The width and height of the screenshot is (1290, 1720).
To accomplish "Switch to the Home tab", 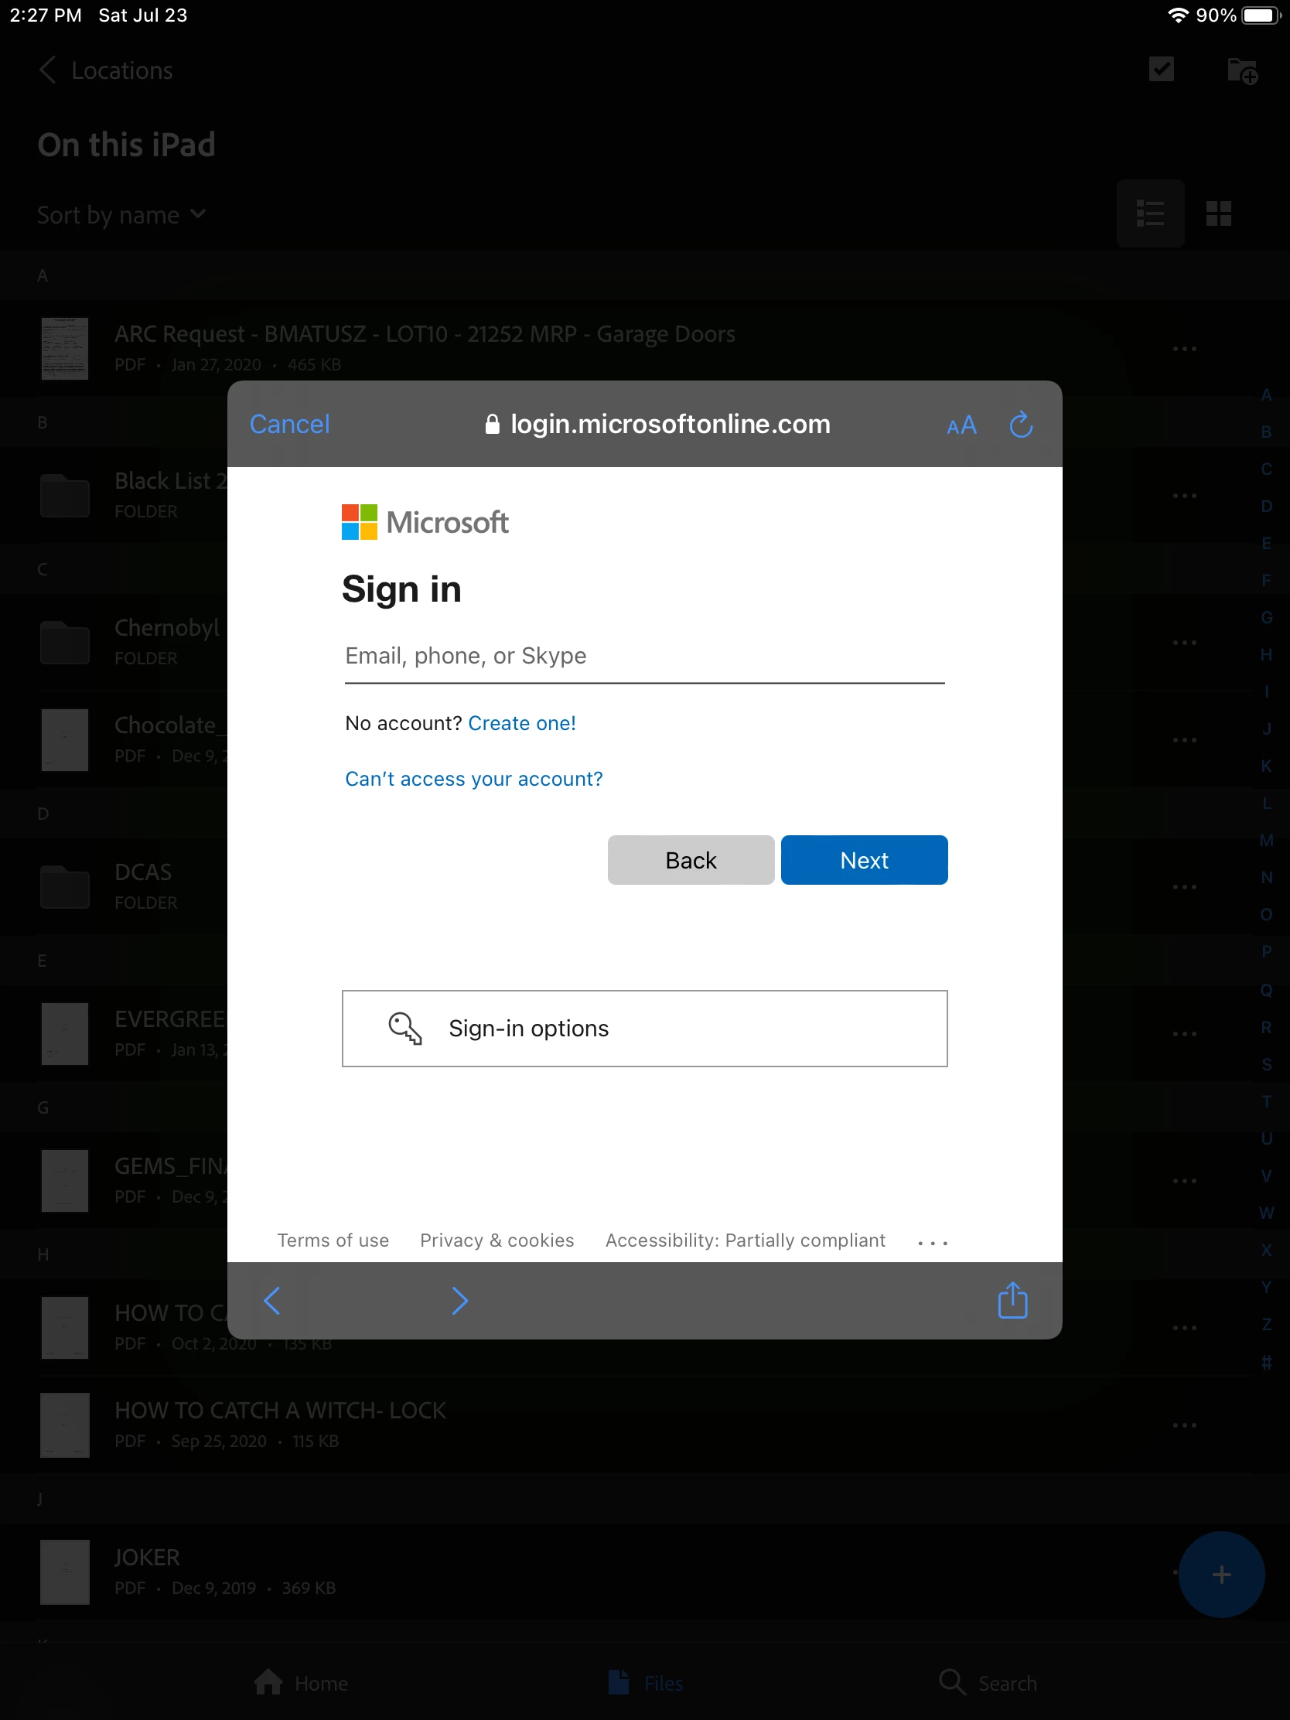I will click(301, 1683).
